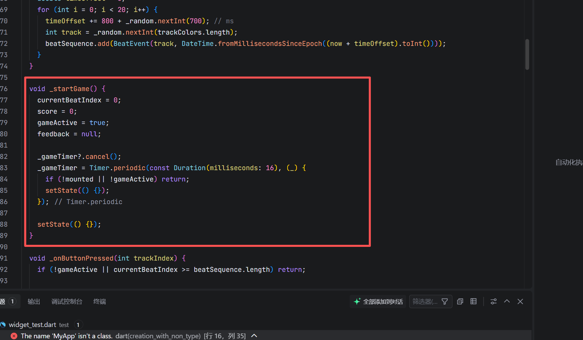
Task: Click on void _startGame() declaration line
Action: [x=68, y=89]
